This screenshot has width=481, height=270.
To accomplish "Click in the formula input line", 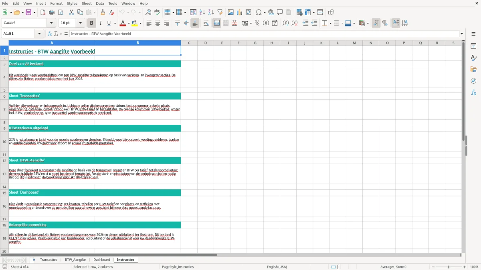I will pos(264,34).
